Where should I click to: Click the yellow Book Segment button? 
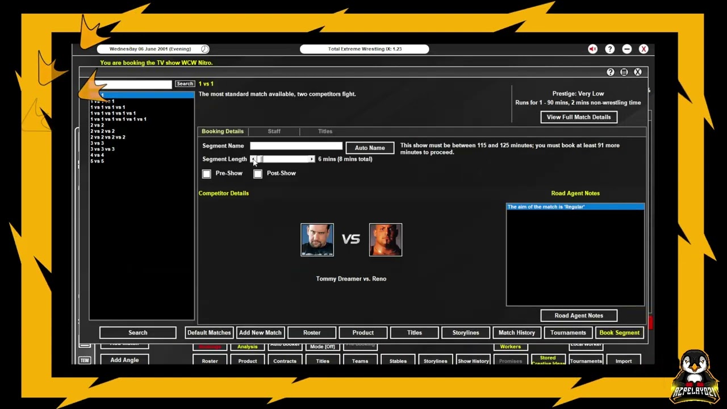pyautogui.click(x=620, y=333)
